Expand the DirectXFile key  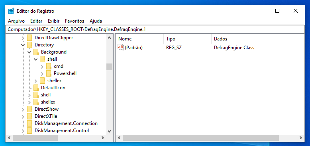coord(23,116)
